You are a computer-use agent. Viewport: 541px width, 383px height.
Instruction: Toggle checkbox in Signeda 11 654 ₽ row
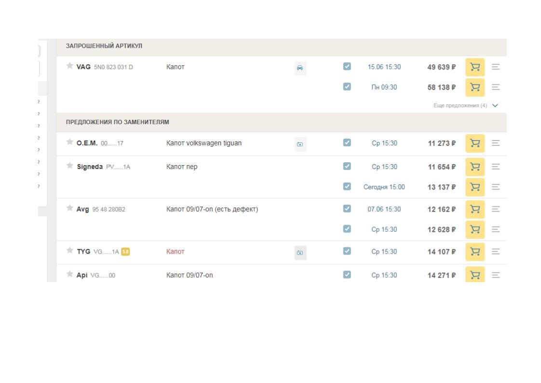click(347, 166)
